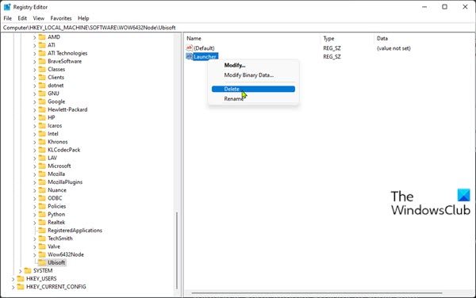
Task: Click the BraveSoftware folder icon
Action: coord(42,61)
